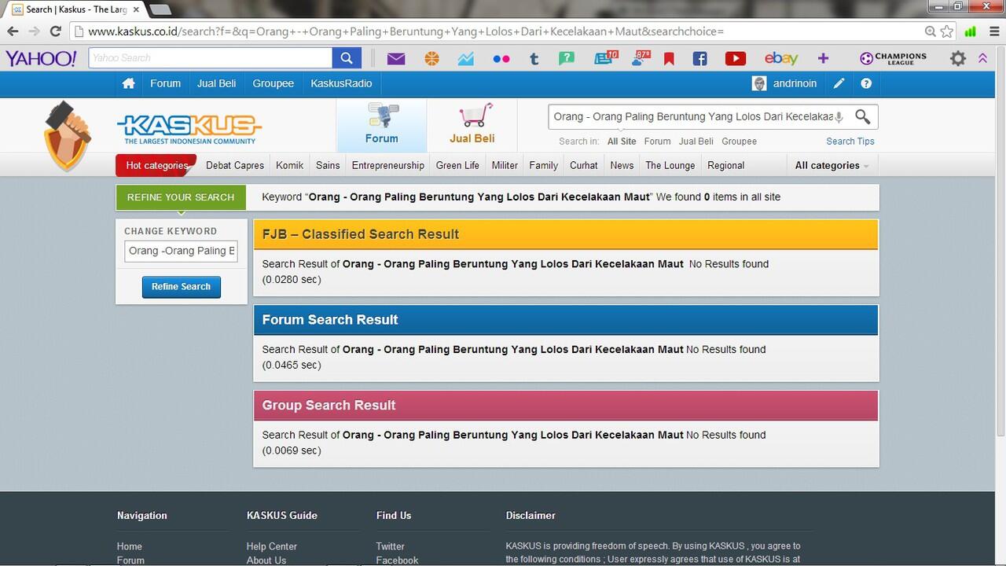Open Twitter link under Find Us
1006x566 pixels.
click(391, 546)
